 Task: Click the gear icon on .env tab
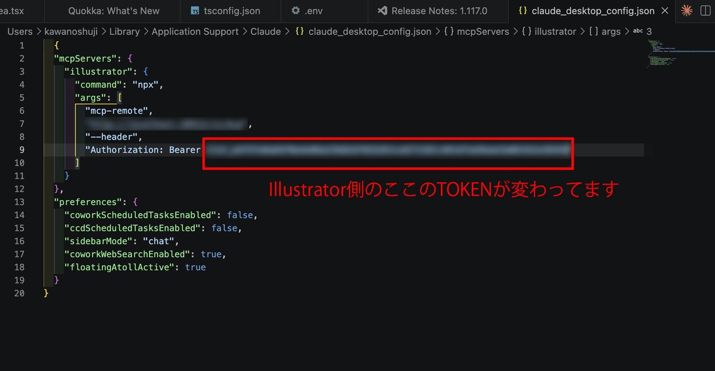click(296, 11)
